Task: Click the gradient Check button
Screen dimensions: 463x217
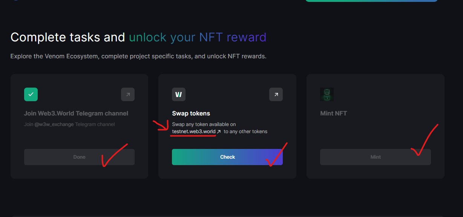Action: coord(227,157)
